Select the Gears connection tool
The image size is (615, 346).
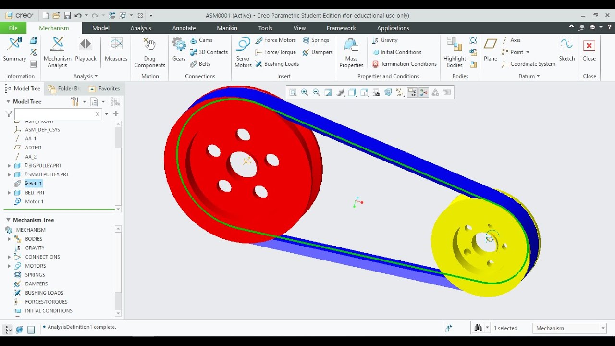coord(179,49)
